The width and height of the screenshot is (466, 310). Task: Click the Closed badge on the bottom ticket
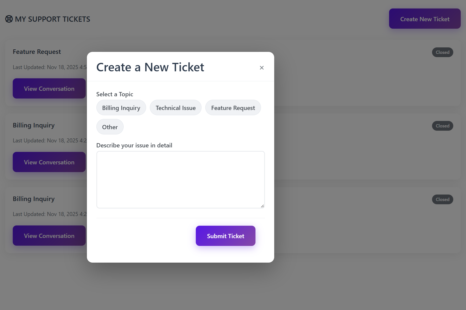coord(442,200)
